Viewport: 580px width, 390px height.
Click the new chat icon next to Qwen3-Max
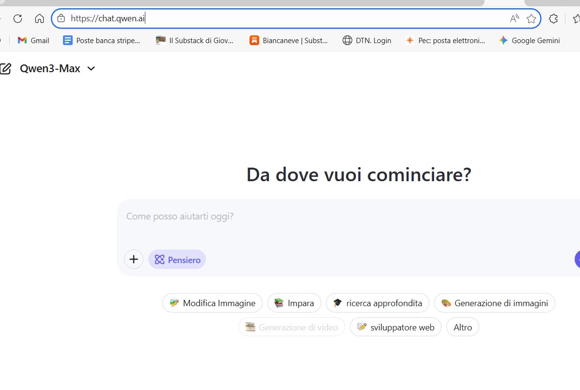[x=6, y=68]
